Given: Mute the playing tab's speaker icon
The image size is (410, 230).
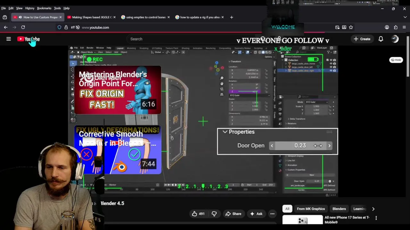Looking at the screenshot, I should pos(20,17).
